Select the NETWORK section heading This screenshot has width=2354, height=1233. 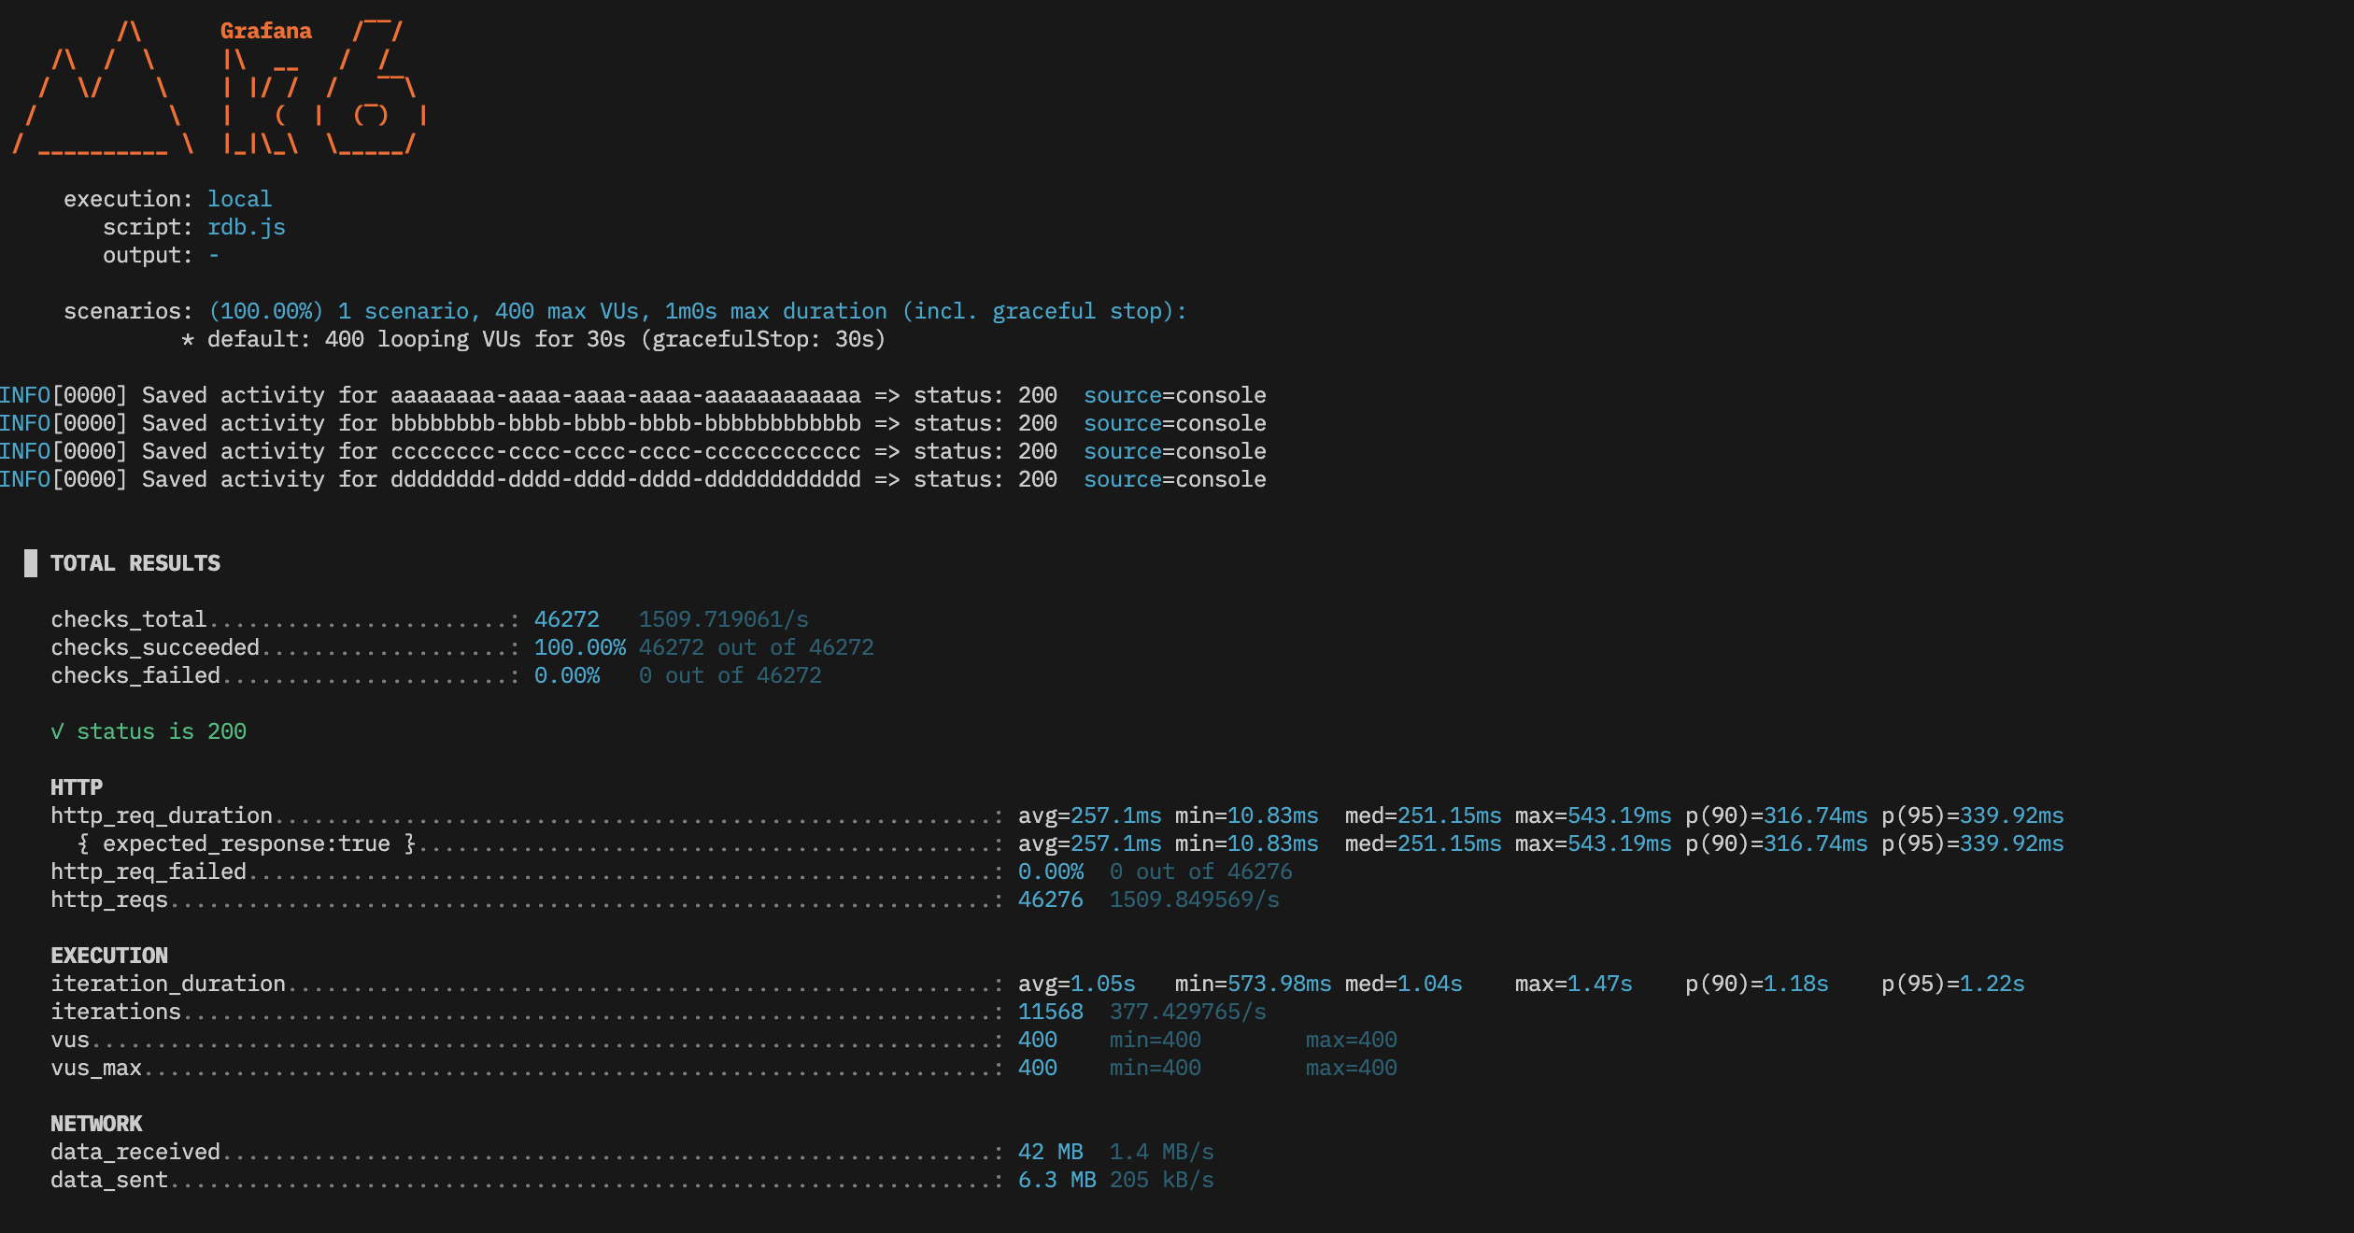pos(96,1124)
